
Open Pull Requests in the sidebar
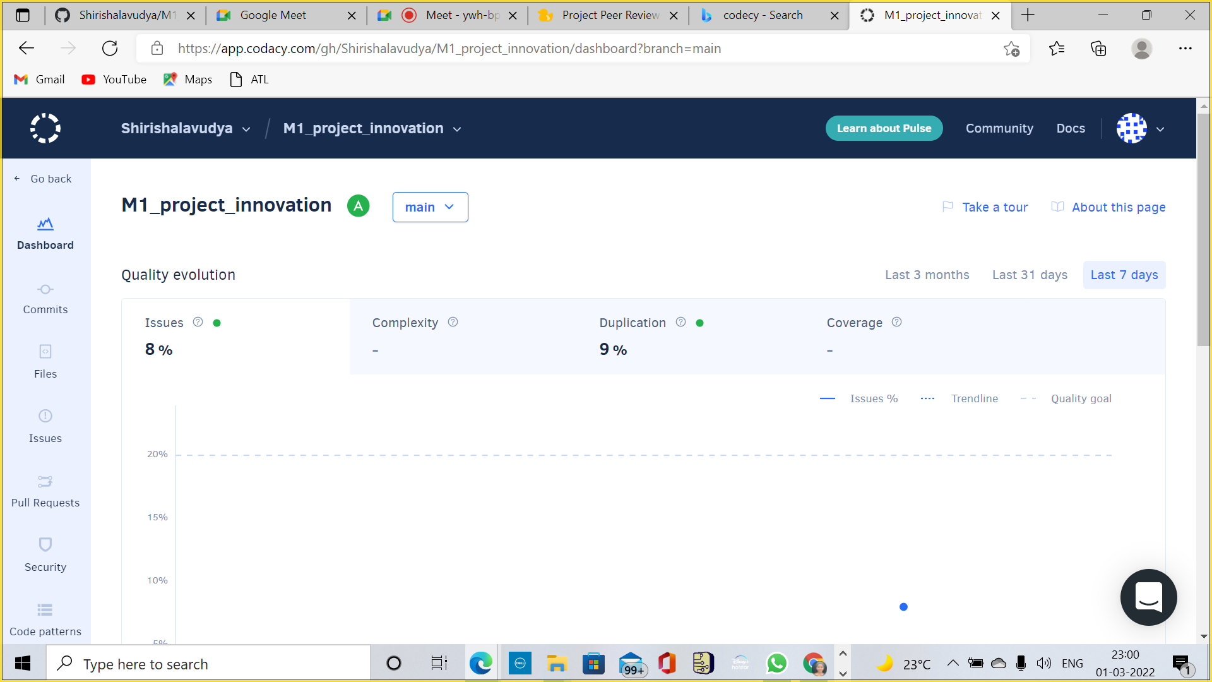pos(45,491)
